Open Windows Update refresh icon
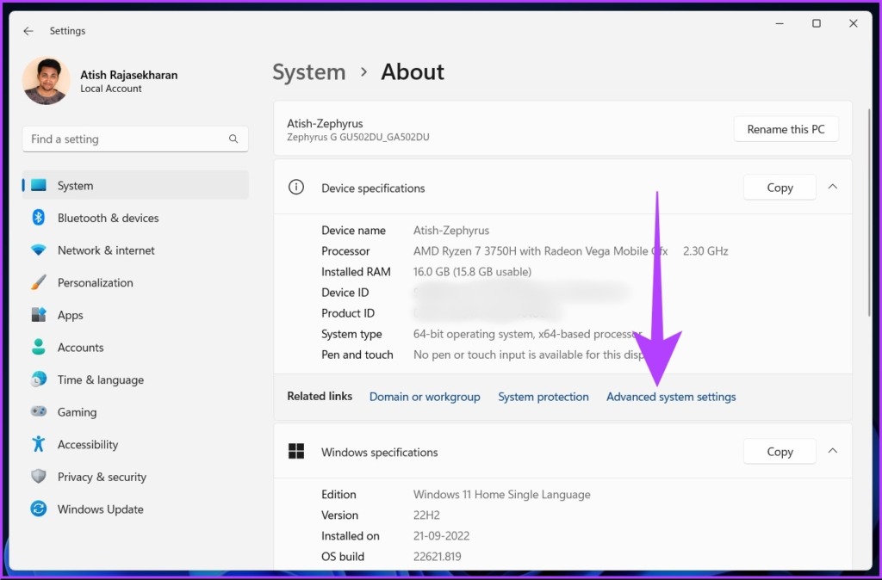 pos(38,509)
